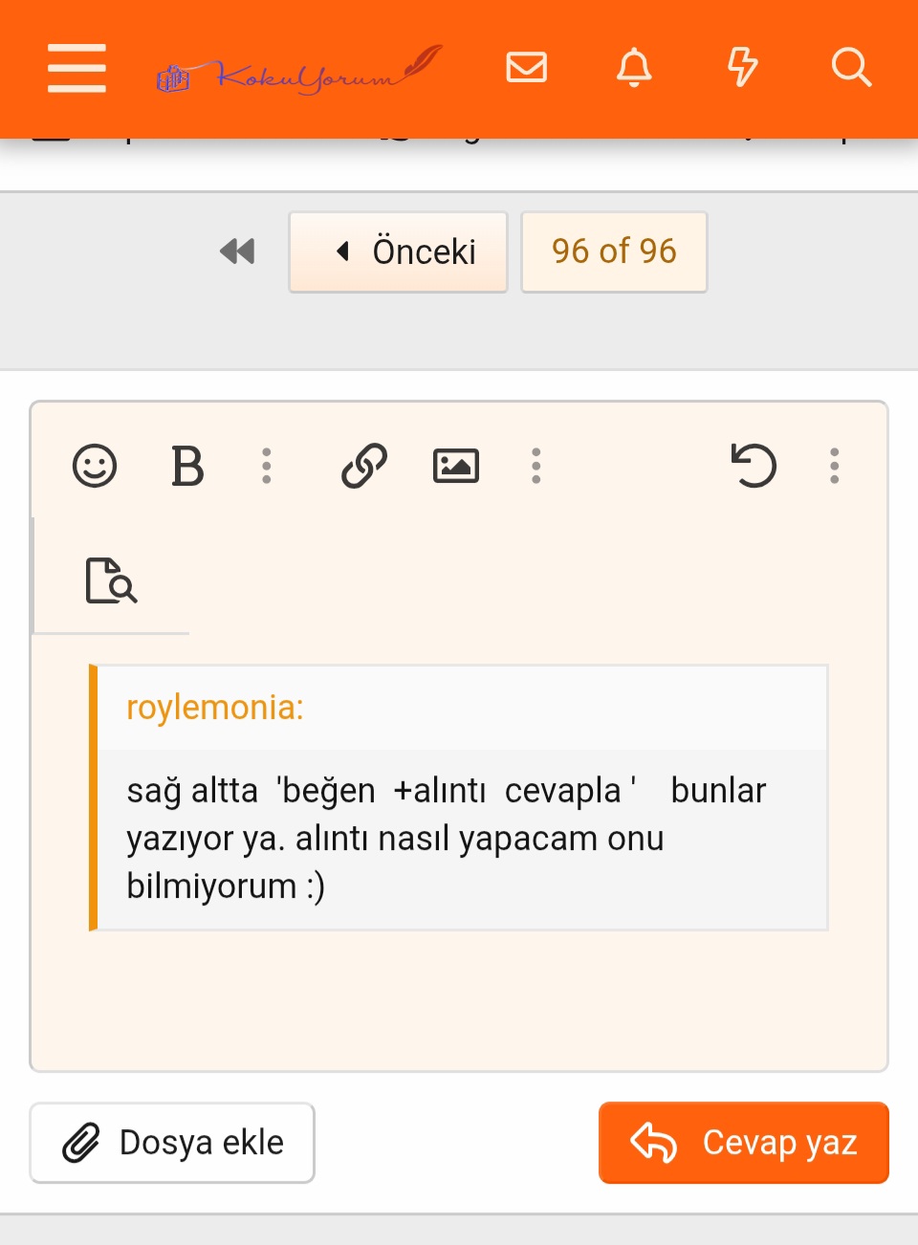Jump to first page with double arrow
The width and height of the screenshot is (918, 1245).
pos(237,251)
